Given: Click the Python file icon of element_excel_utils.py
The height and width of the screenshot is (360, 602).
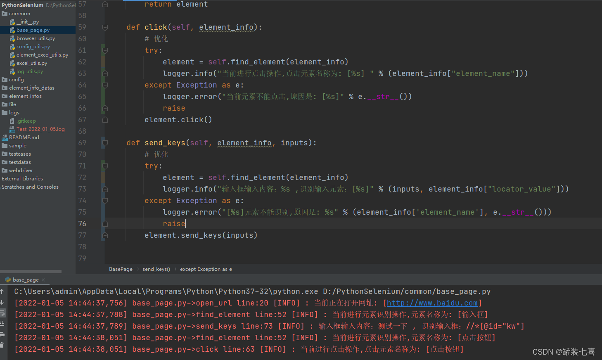Looking at the screenshot, I should coord(12,55).
